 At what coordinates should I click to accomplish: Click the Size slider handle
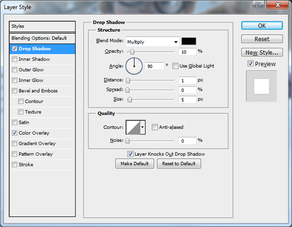[129, 100]
